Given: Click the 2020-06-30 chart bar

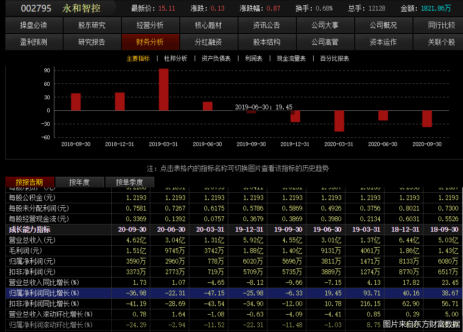Looking at the screenshot, I should click(x=383, y=116).
